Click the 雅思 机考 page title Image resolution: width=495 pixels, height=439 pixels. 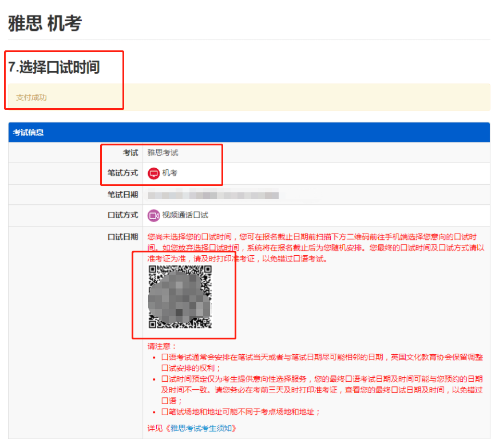(45, 23)
